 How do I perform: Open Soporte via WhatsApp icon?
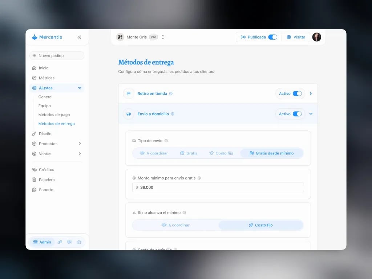click(34, 190)
